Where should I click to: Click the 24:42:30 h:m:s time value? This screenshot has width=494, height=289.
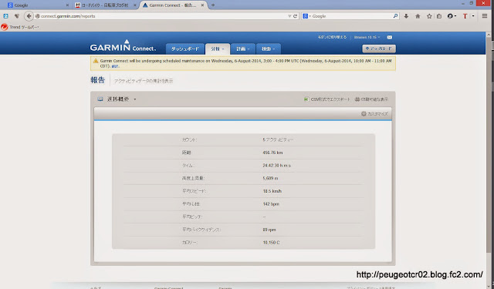(276, 166)
